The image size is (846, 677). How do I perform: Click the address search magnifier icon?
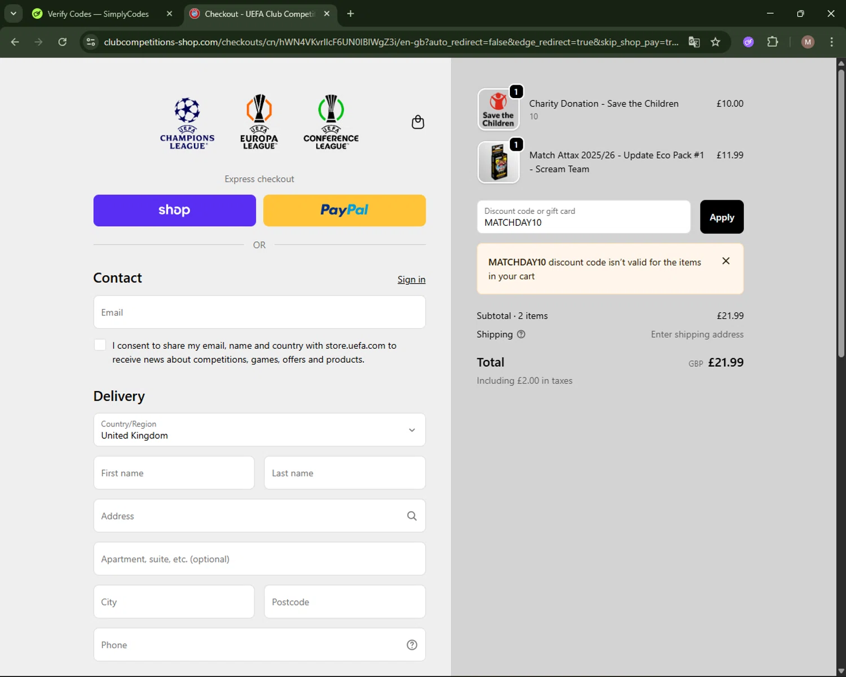pos(412,516)
